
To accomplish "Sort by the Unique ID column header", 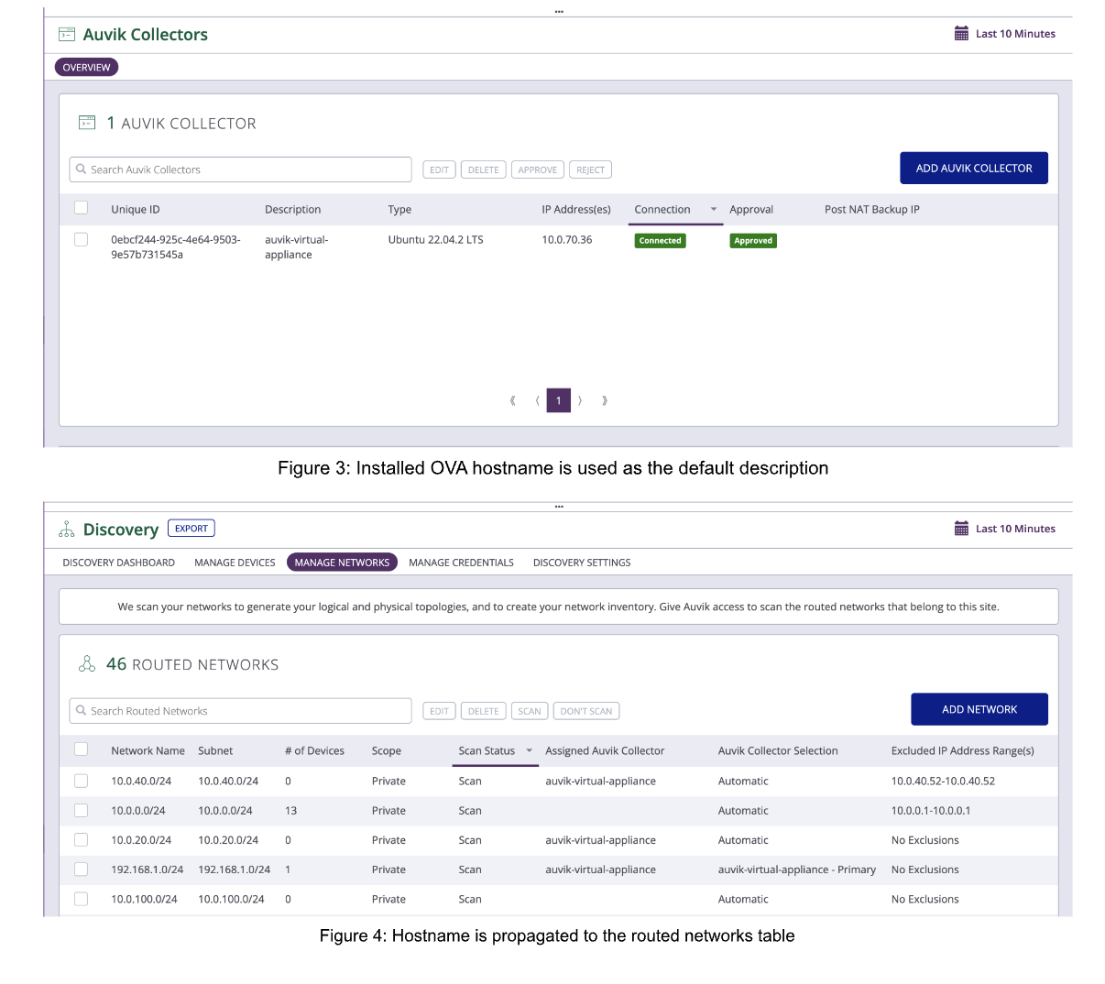I will [x=136, y=210].
